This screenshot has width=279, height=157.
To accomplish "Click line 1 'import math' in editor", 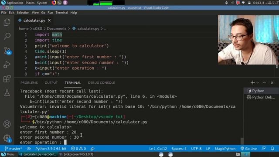I will coord(48,34).
